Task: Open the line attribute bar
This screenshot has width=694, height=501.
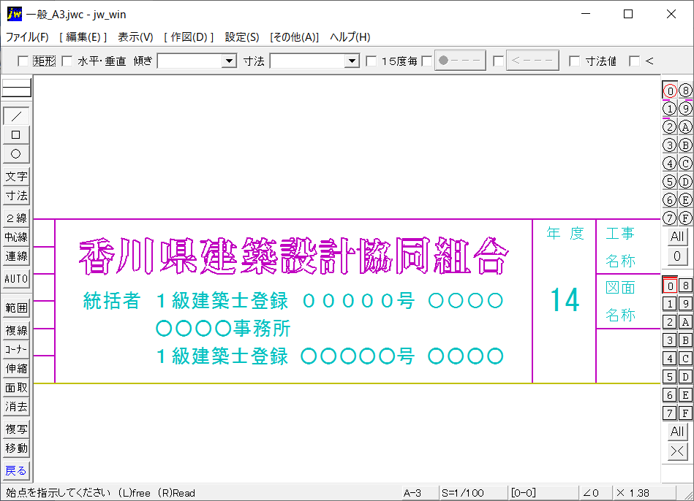Action: (16, 88)
